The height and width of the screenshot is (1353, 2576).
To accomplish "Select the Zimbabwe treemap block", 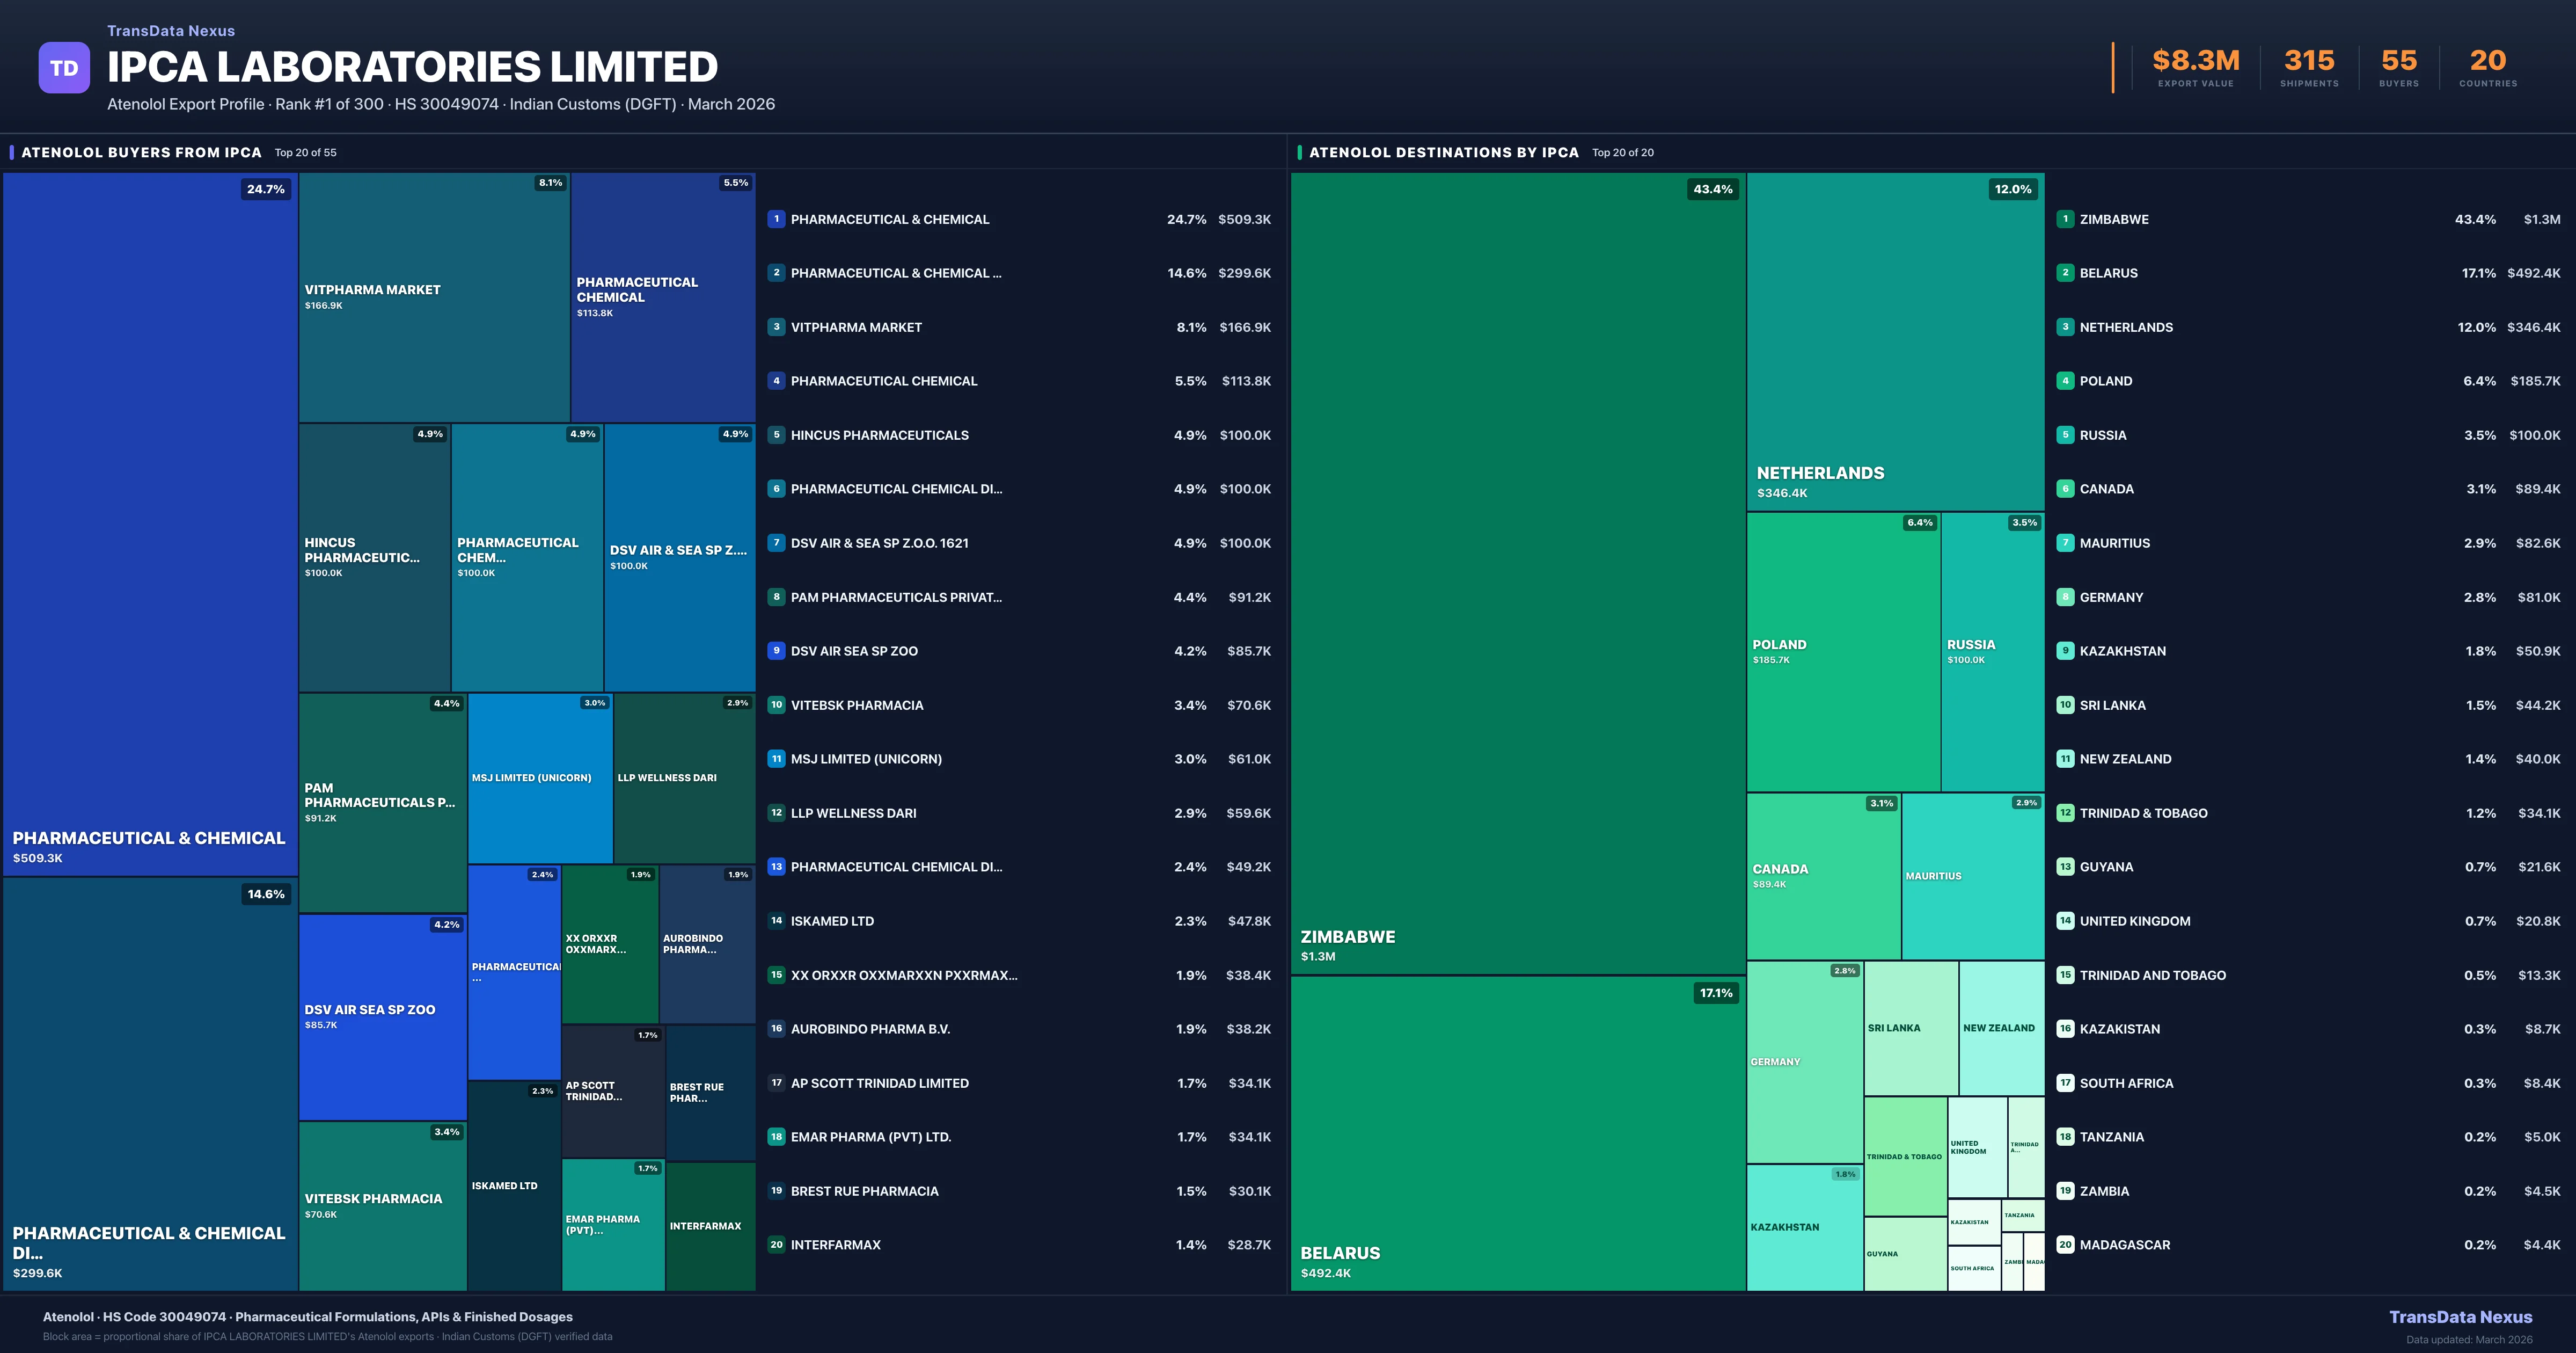I will pyautogui.click(x=1517, y=572).
